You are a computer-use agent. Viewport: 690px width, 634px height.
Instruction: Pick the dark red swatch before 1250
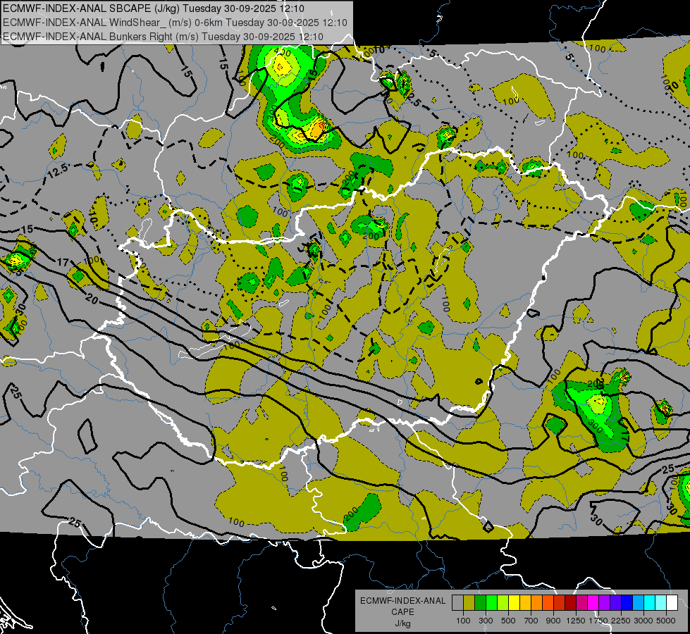click(x=571, y=603)
